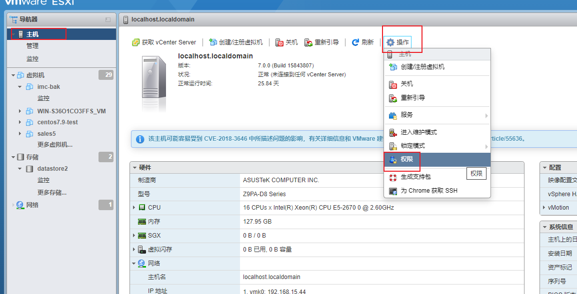The height and width of the screenshot is (294, 577).
Task: Expand the vMotion row in 配置 panel
Action: click(544, 207)
